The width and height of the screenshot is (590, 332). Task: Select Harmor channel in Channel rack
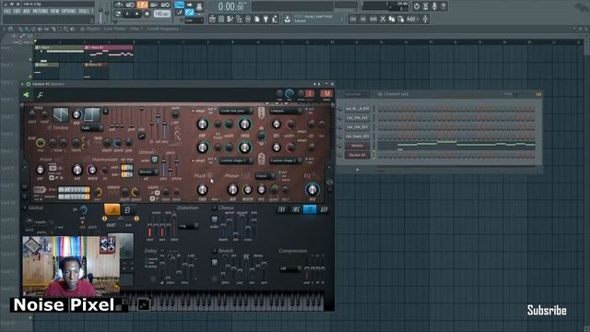pyautogui.click(x=357, y=146)
